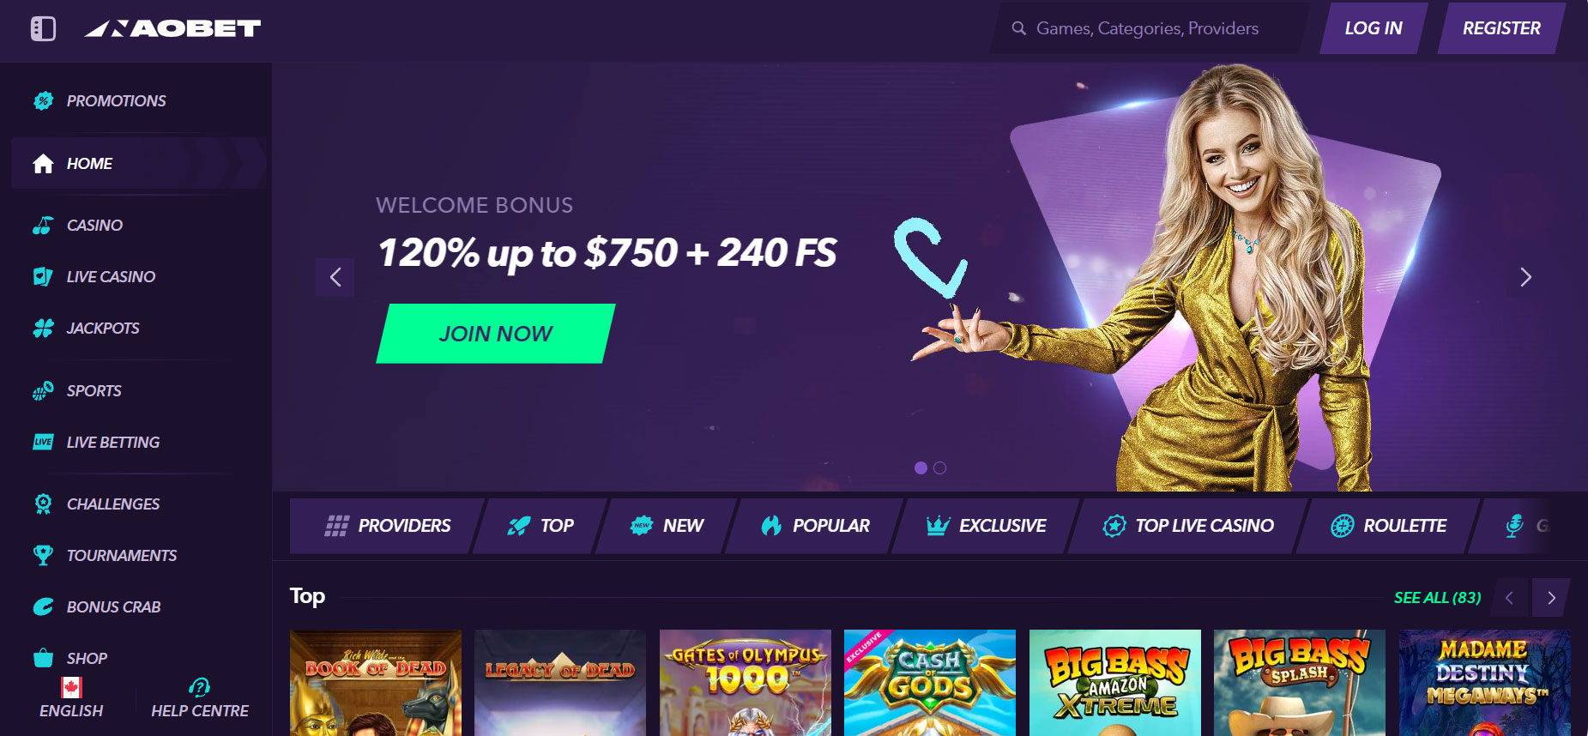Select the second banner slide dot
The height and width of the screenshot is (736, 1588).
[940, 468]
